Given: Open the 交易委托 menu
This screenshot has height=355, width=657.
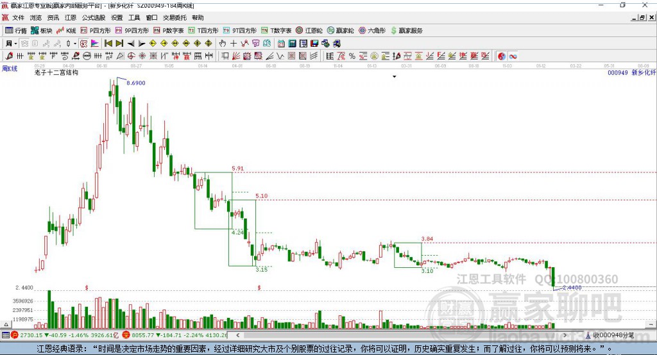Looking at the screenshot, I should pos(175,17).
